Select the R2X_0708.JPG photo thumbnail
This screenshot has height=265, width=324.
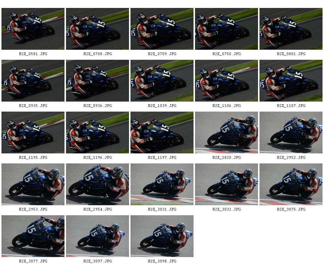[97, 29]
